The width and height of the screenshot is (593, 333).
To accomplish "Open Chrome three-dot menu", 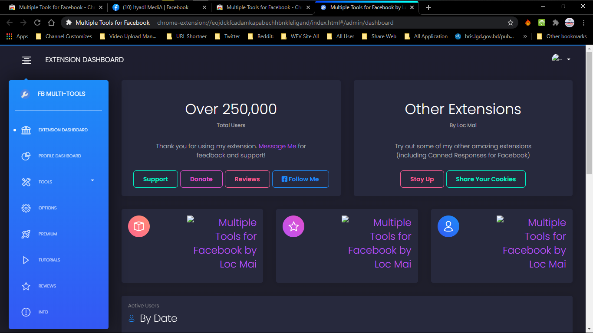I will [583, 23].
